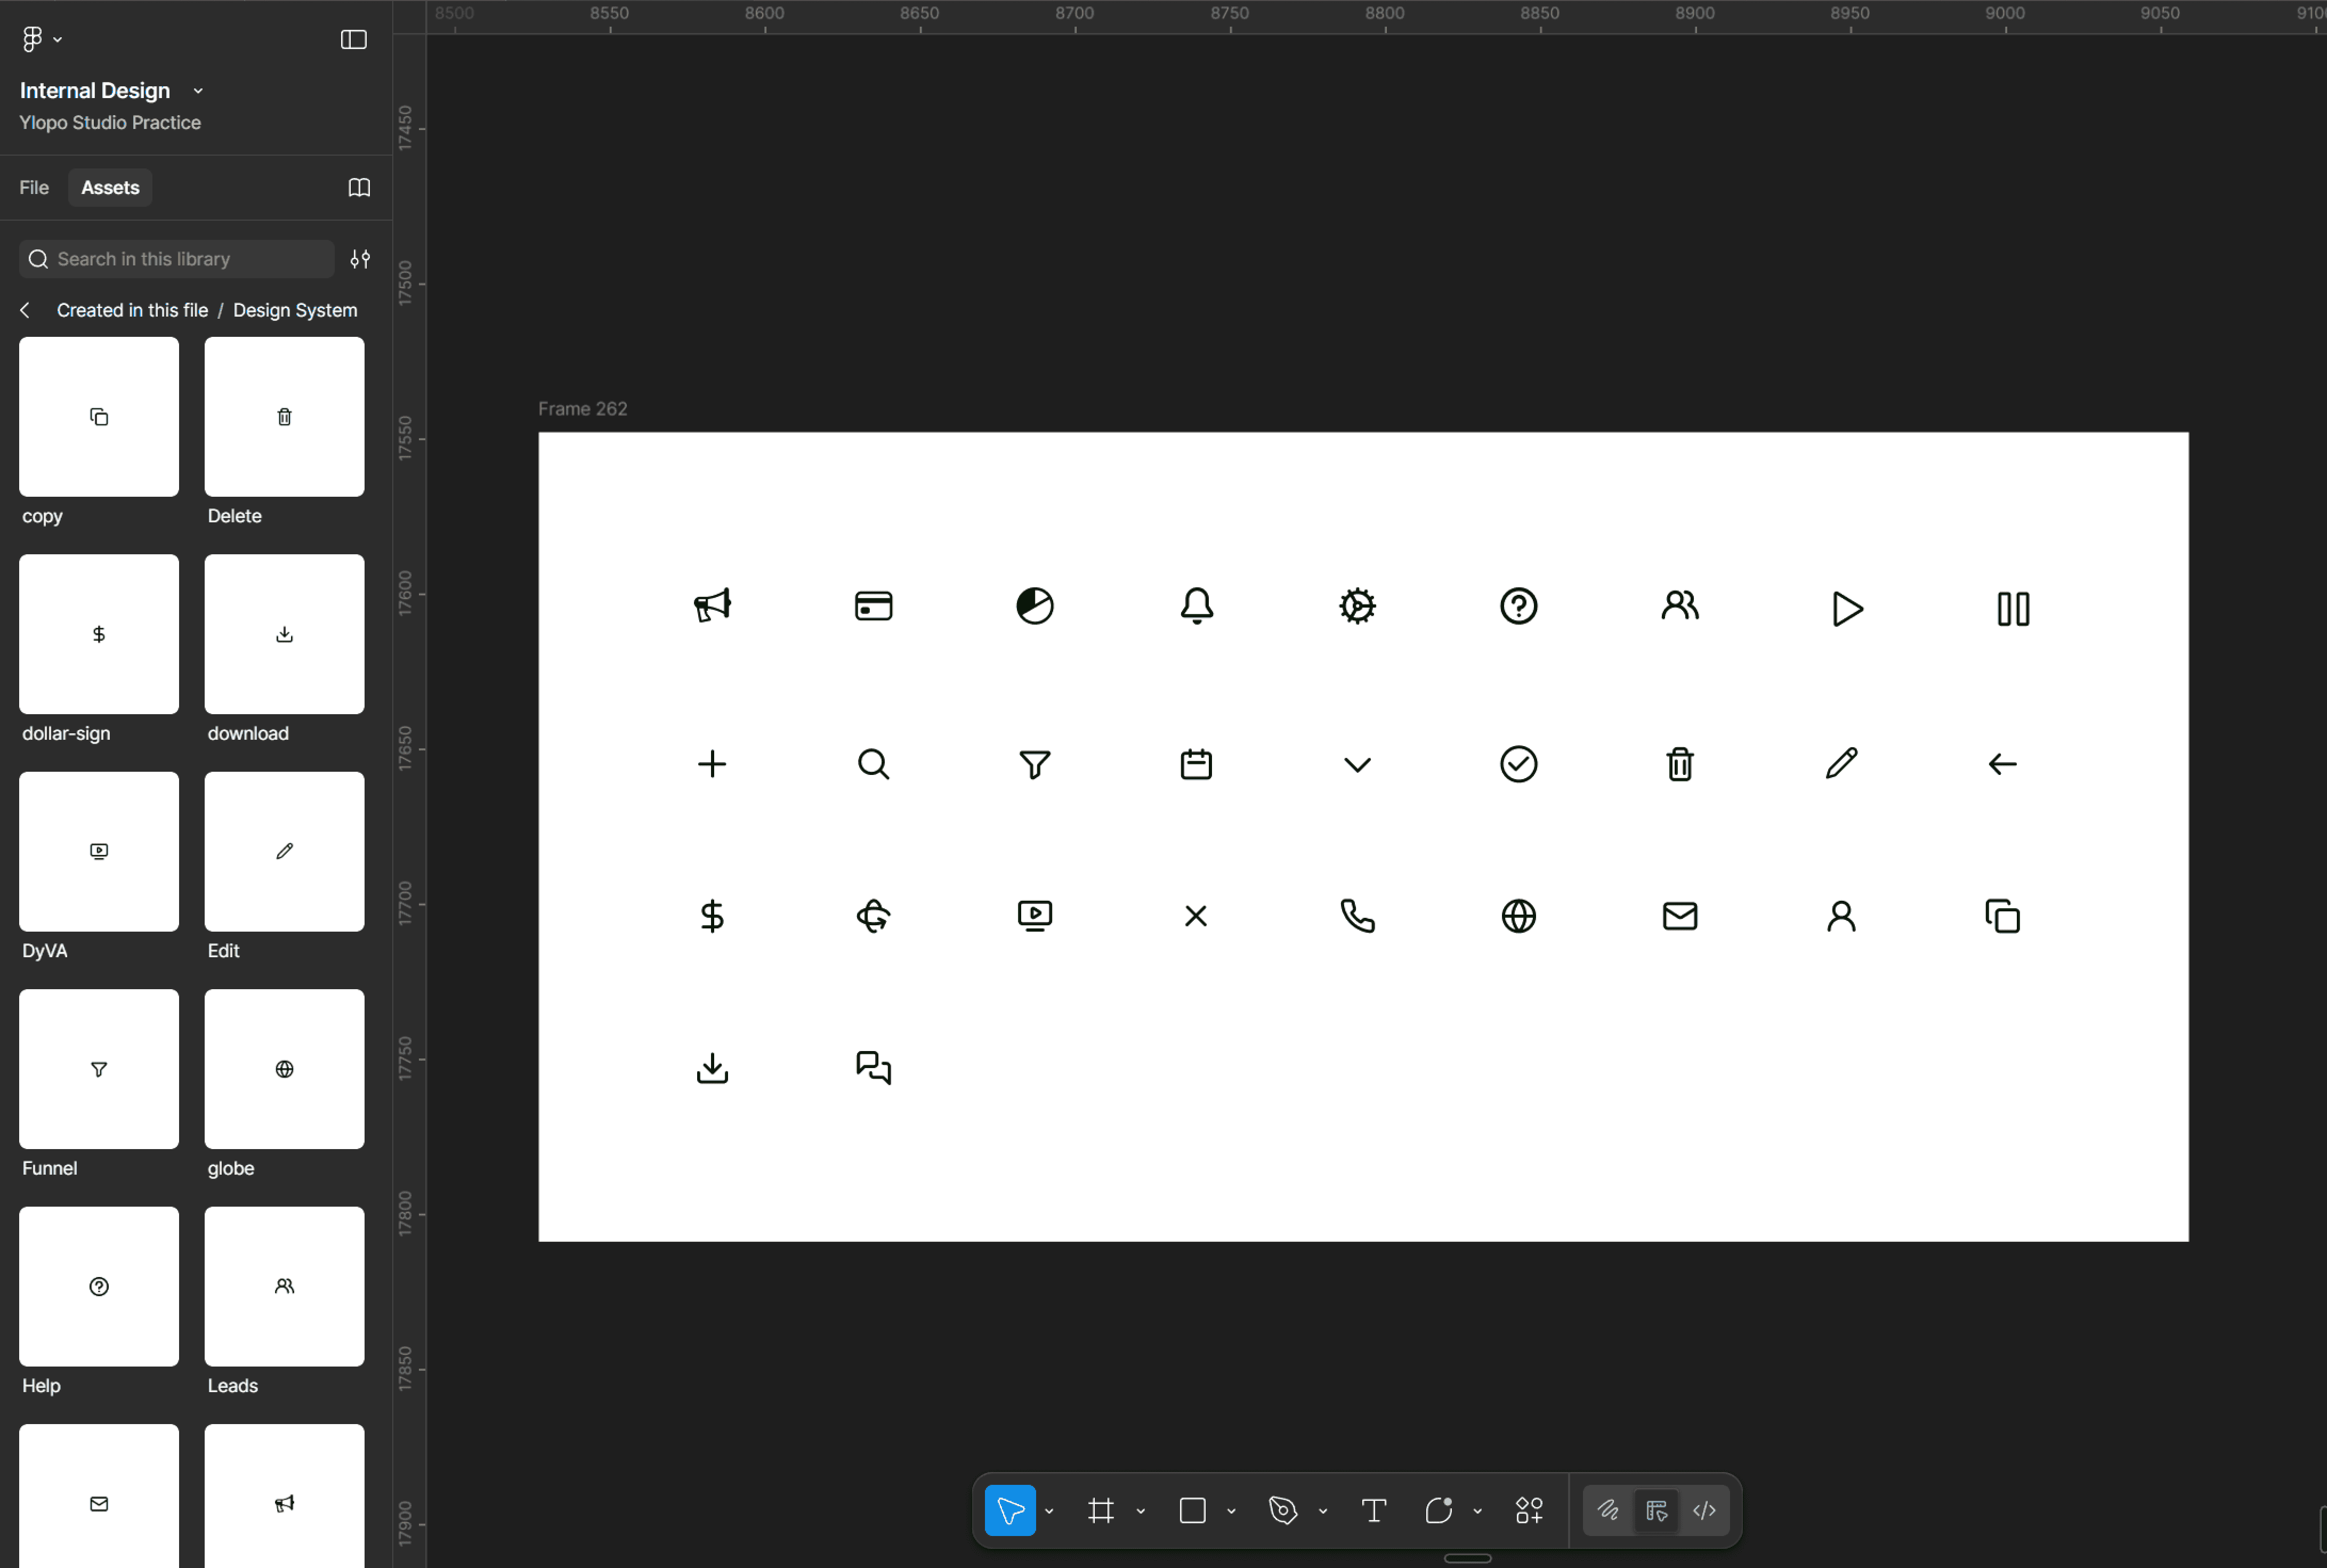Click the Search in this library field

[180, 259]
